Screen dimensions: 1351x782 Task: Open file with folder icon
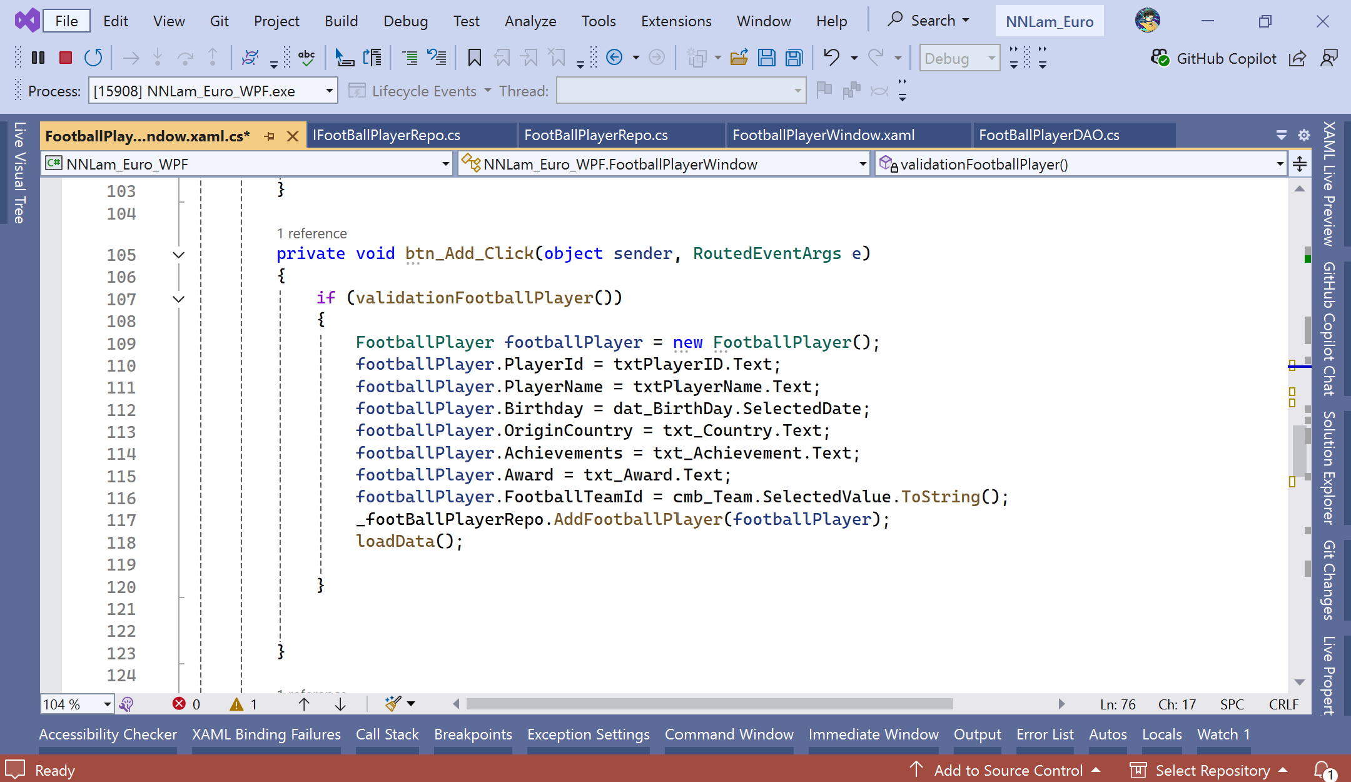coord(739,58)
